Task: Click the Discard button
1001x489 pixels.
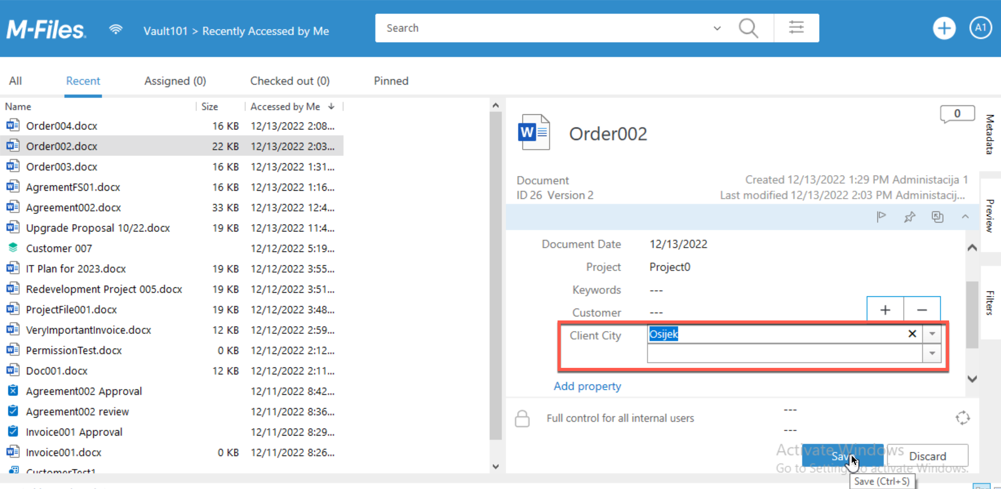Action: (x=927, y=456)
